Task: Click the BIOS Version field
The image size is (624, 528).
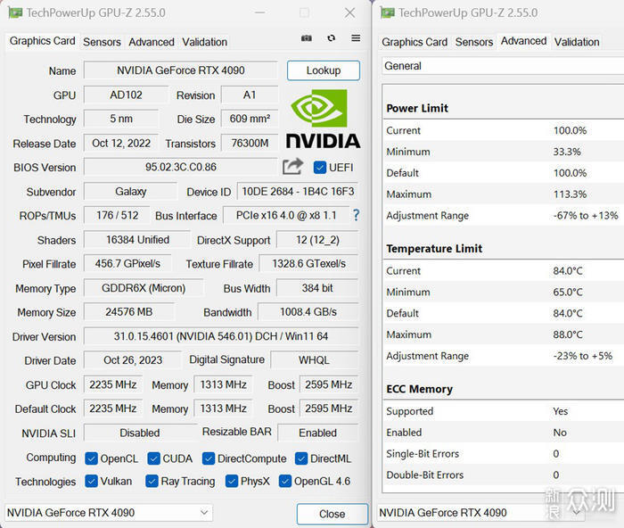Action: 180,167
